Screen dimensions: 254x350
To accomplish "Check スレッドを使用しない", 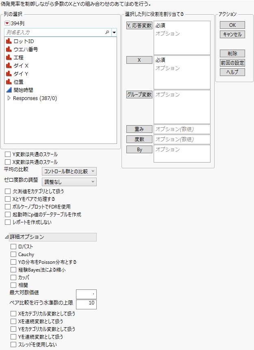I will tap(13, 344).
